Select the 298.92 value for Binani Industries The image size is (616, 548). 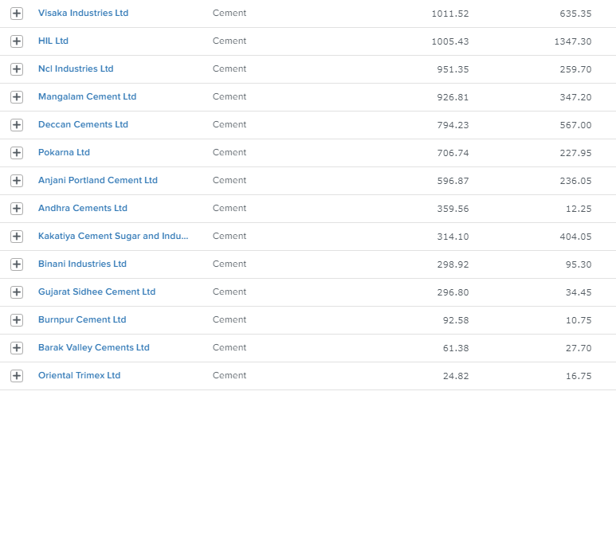coord(453,264)
